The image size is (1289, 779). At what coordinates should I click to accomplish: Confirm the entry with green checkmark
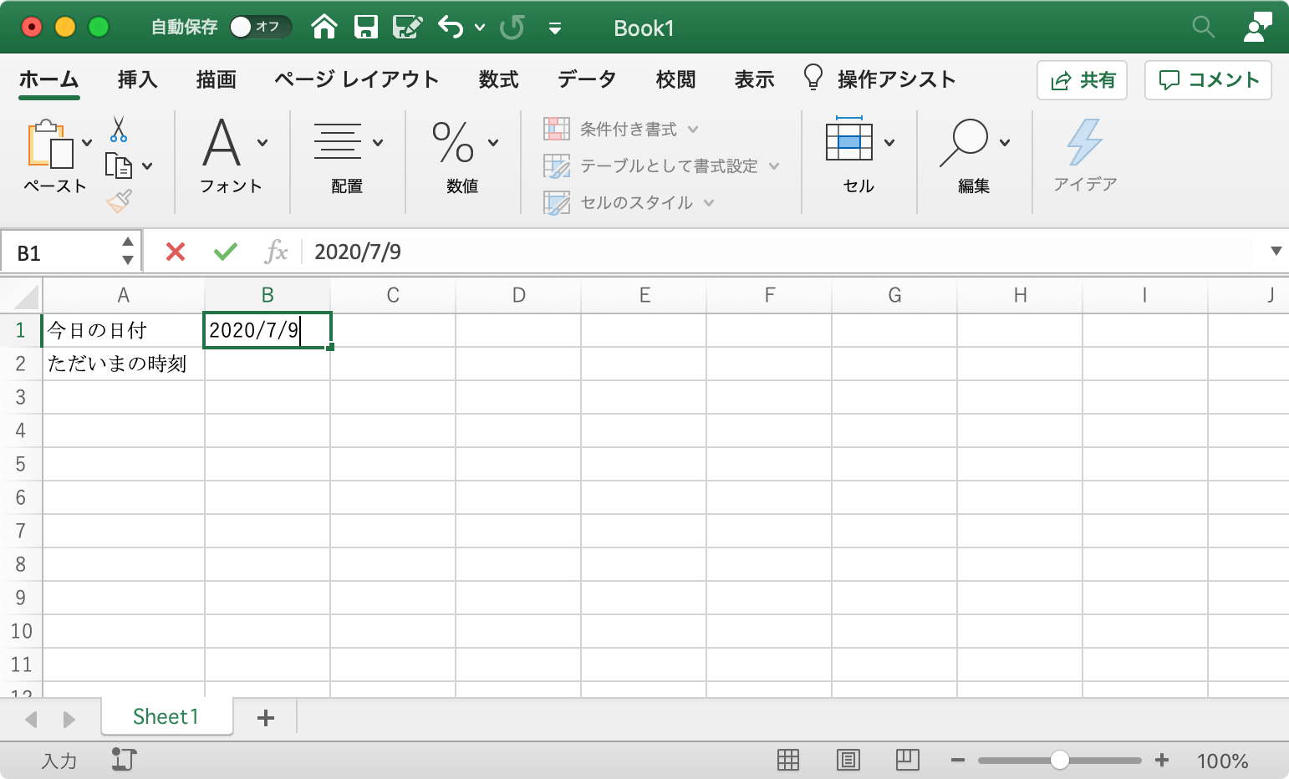[226, 252]
